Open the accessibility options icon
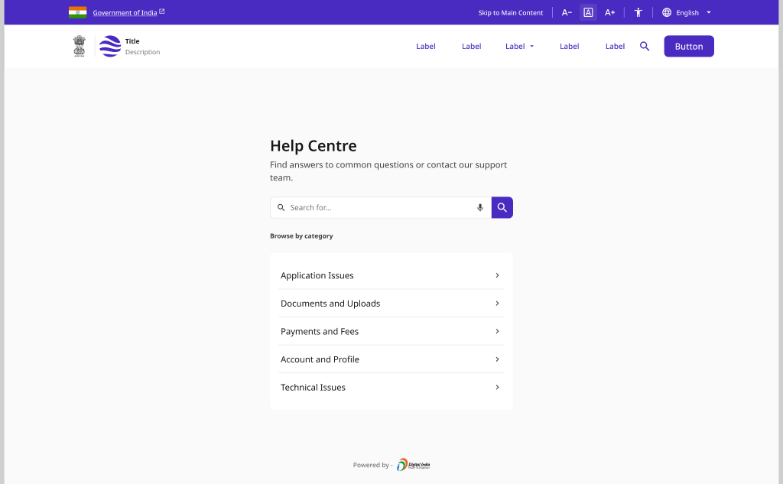This screenshot has height=484, width=783. [x=638, y=12]
